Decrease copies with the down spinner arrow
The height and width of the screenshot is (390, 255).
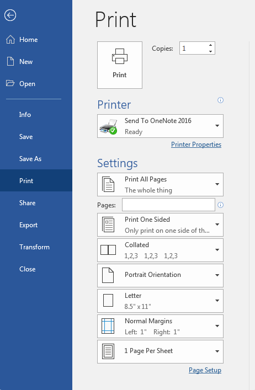[x=210, y=51]
